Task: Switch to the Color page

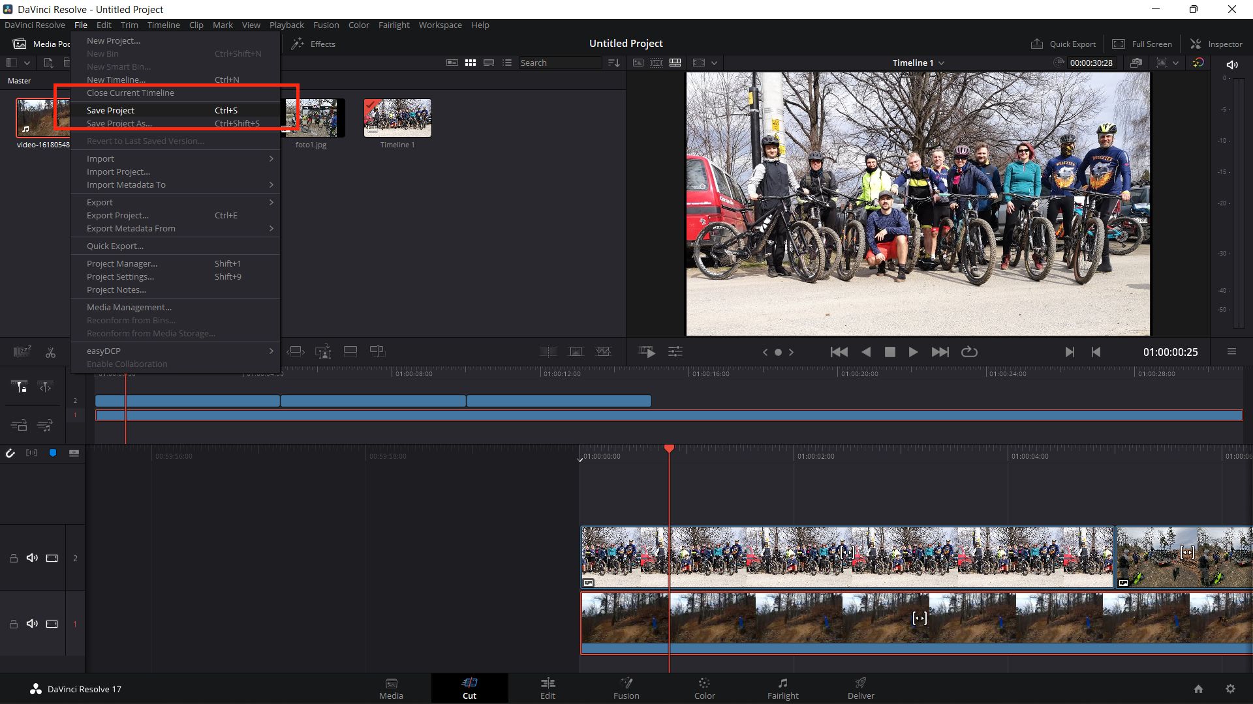Action: click(x=704, y=689)
